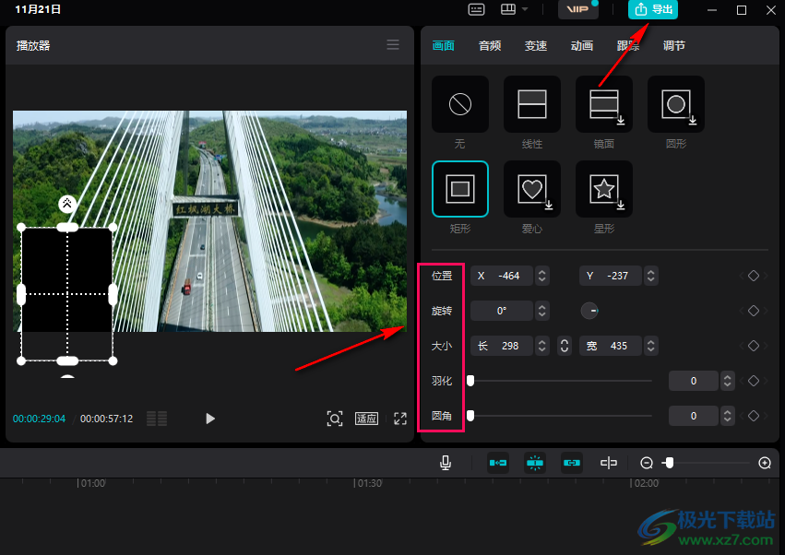Switch to the 调节 tab
The width and height of the screenshot is (785, 555).
(x=674, y=45)
